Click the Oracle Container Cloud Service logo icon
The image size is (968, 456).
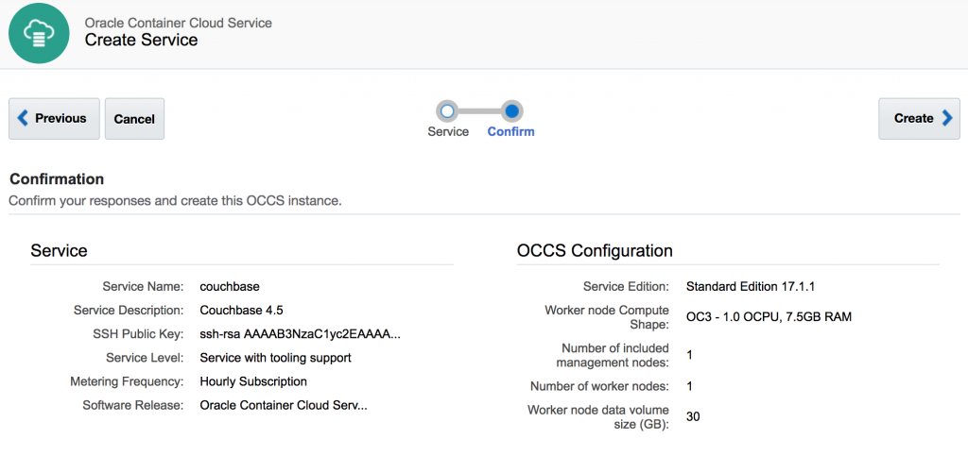pos(39,33)
